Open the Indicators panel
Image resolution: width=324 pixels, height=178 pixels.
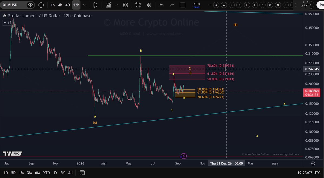point(108,5)
